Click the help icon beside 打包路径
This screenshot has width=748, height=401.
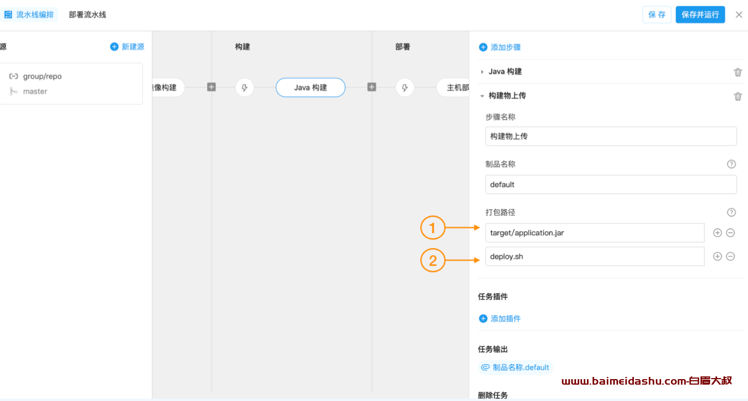click(x=732, y=212)
